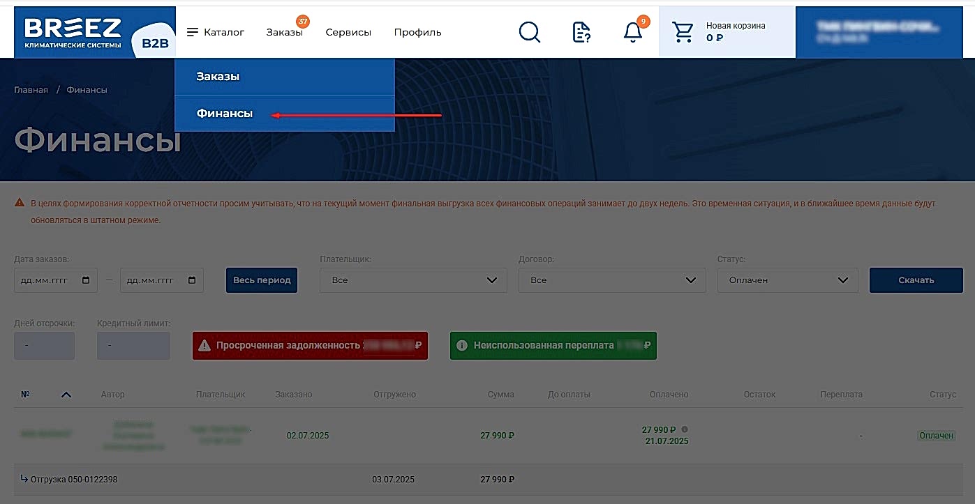Click the shopping cart icon

click(x=682, y=31)
